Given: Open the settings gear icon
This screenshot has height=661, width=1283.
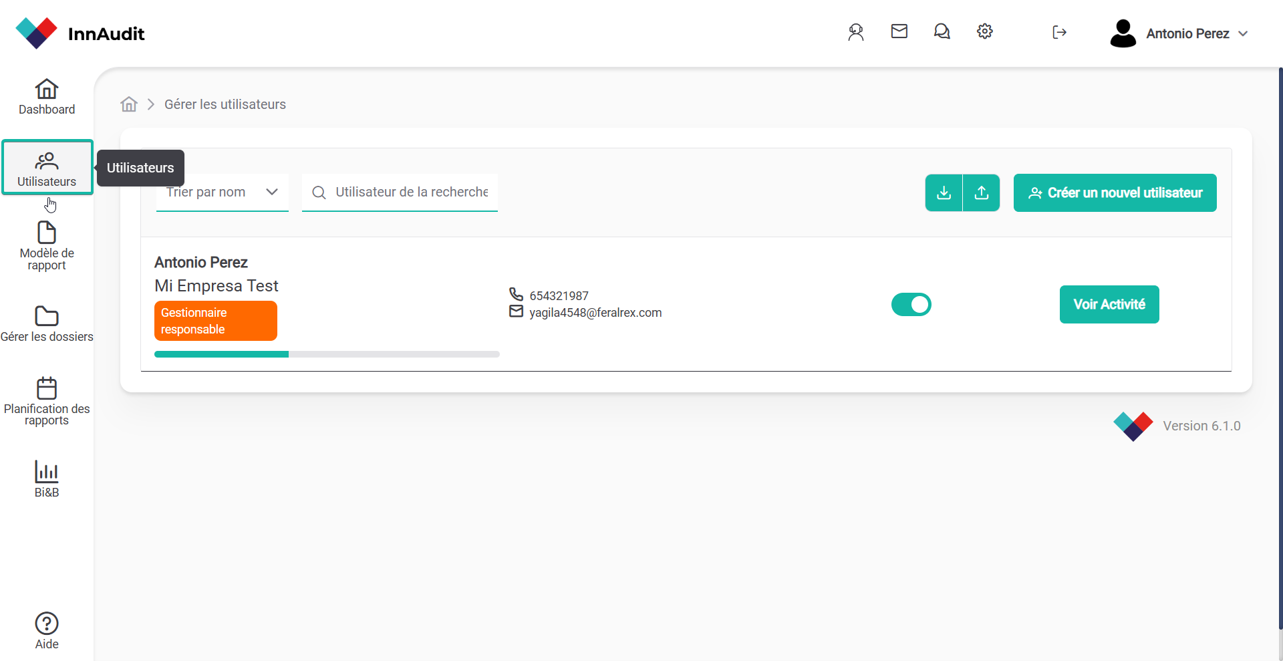Looking at the screenshot, I should click(984, 31).
